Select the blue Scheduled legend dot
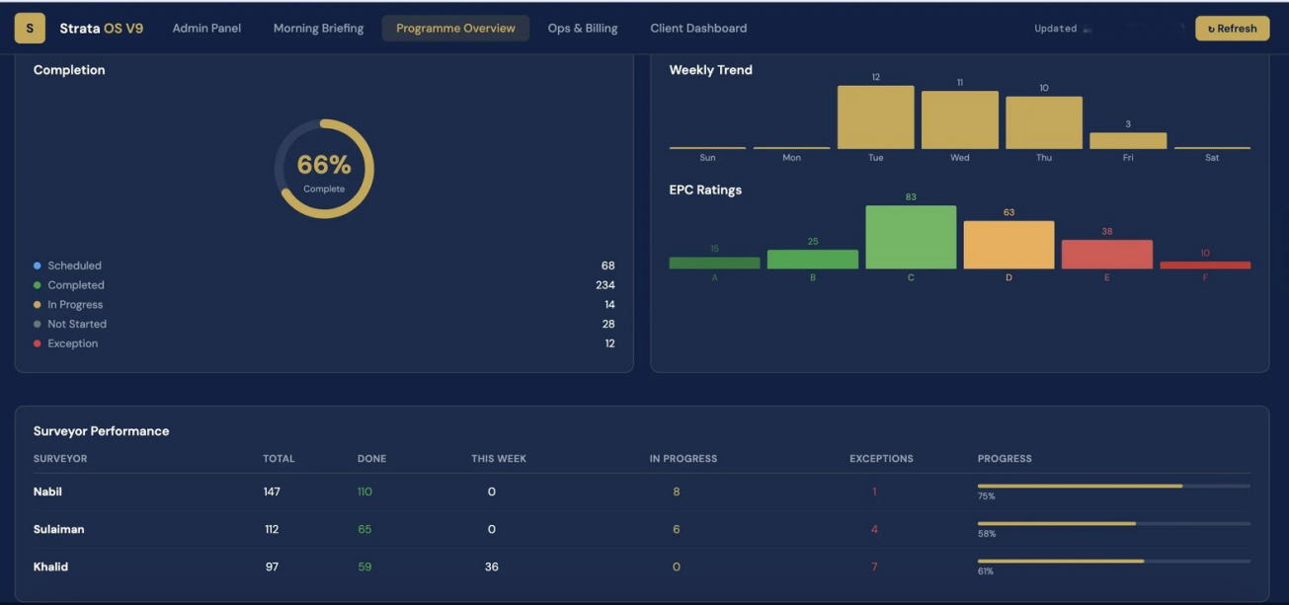The height and width of the screenshot is (605, 1289). (38, 265)
